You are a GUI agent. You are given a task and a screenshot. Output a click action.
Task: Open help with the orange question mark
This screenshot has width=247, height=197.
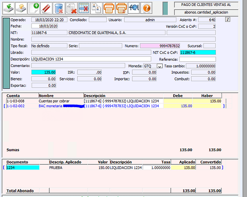pos(146,7)
